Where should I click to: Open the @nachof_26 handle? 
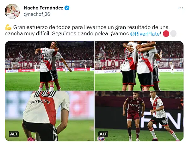pos(37,14)
